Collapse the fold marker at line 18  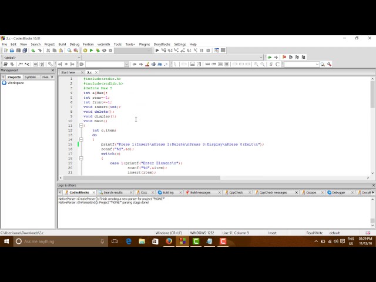click(81, 158)
